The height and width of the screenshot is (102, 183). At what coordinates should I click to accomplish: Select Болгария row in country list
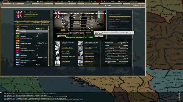pos(32,31)
